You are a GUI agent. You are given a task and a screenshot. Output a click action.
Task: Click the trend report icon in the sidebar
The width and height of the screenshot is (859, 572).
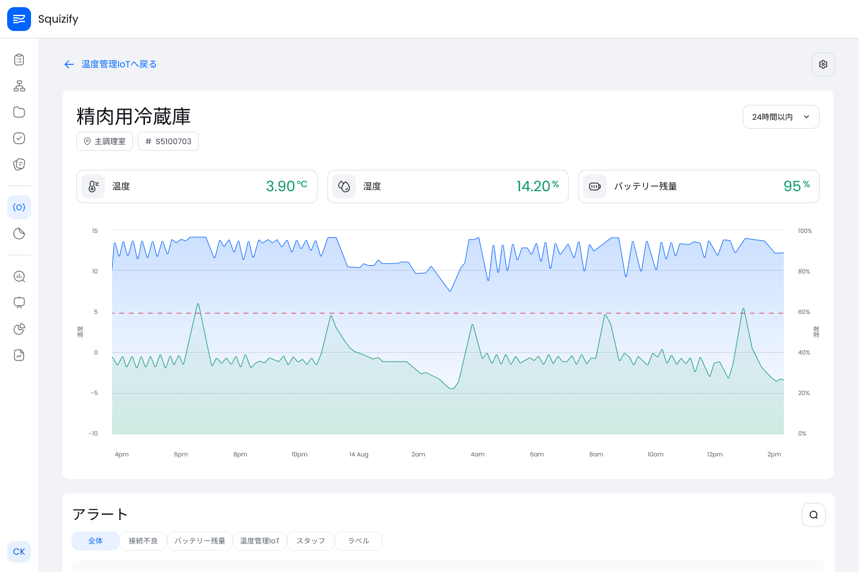tap(19, 355)
